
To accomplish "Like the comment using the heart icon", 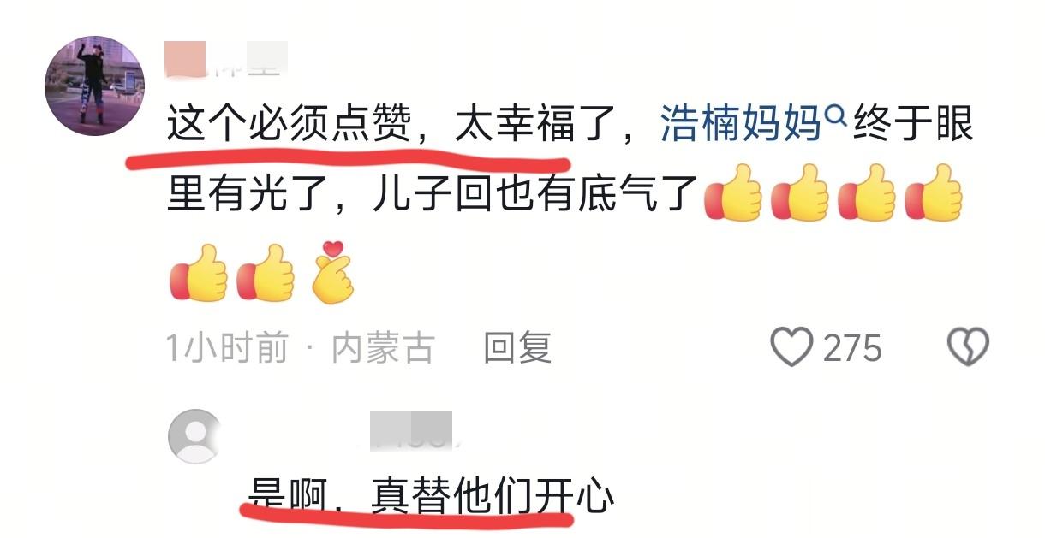I will [791, 347].
